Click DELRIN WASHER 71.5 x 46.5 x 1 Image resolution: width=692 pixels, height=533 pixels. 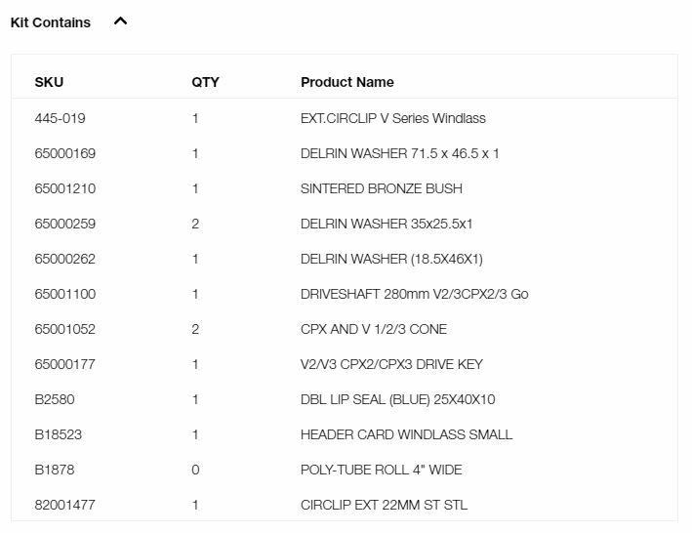[x=400, y=153]
